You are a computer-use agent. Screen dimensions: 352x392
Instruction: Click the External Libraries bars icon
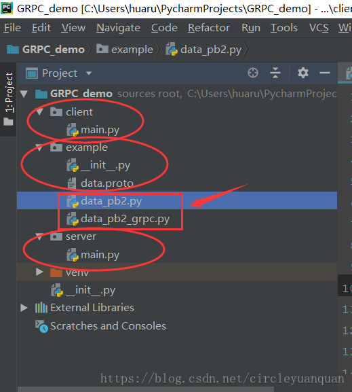pos(41,308)
